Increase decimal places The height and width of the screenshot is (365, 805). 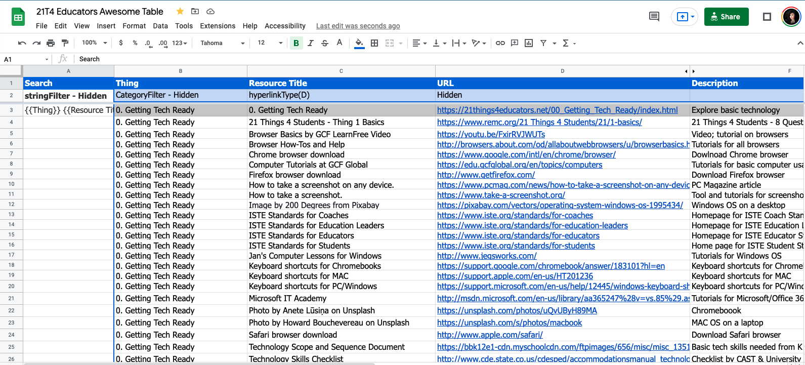[x=162, y=43]
